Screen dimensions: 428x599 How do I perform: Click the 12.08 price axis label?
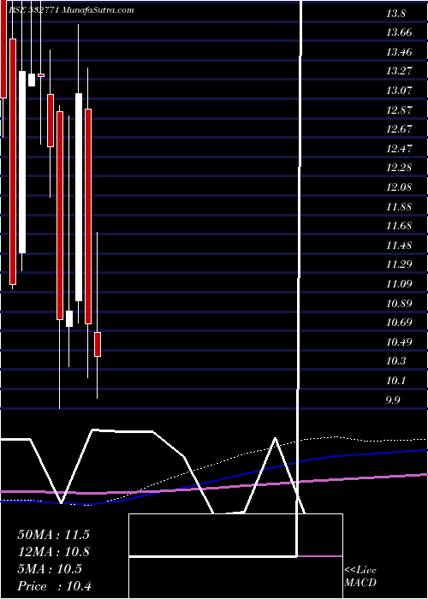coord(399,187)
